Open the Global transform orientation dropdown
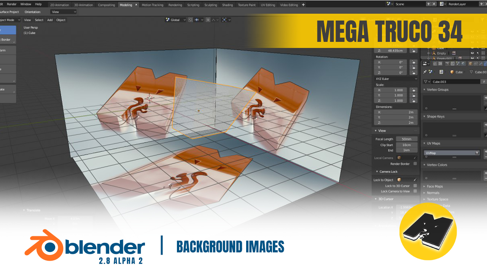Screen dimensions: 487x274 tap(175, 20)
